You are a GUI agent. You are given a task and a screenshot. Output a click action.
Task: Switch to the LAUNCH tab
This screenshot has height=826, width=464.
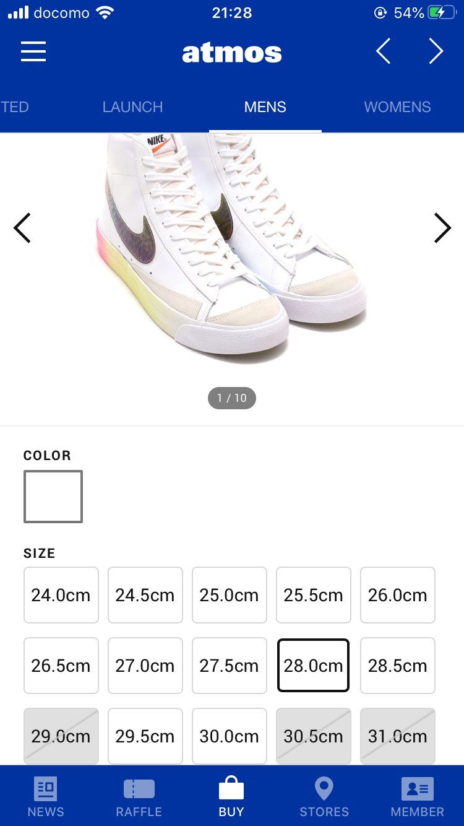(132, 107)
